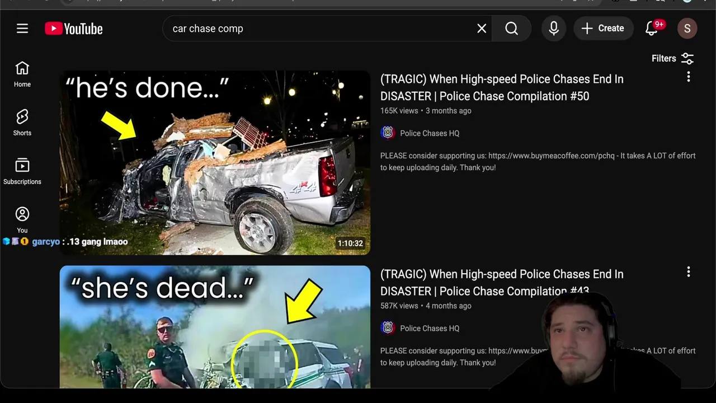The height and width of the screenshot is (403, 716).
Task: Click the magnifier search button
Action: (x=511, y=29)
